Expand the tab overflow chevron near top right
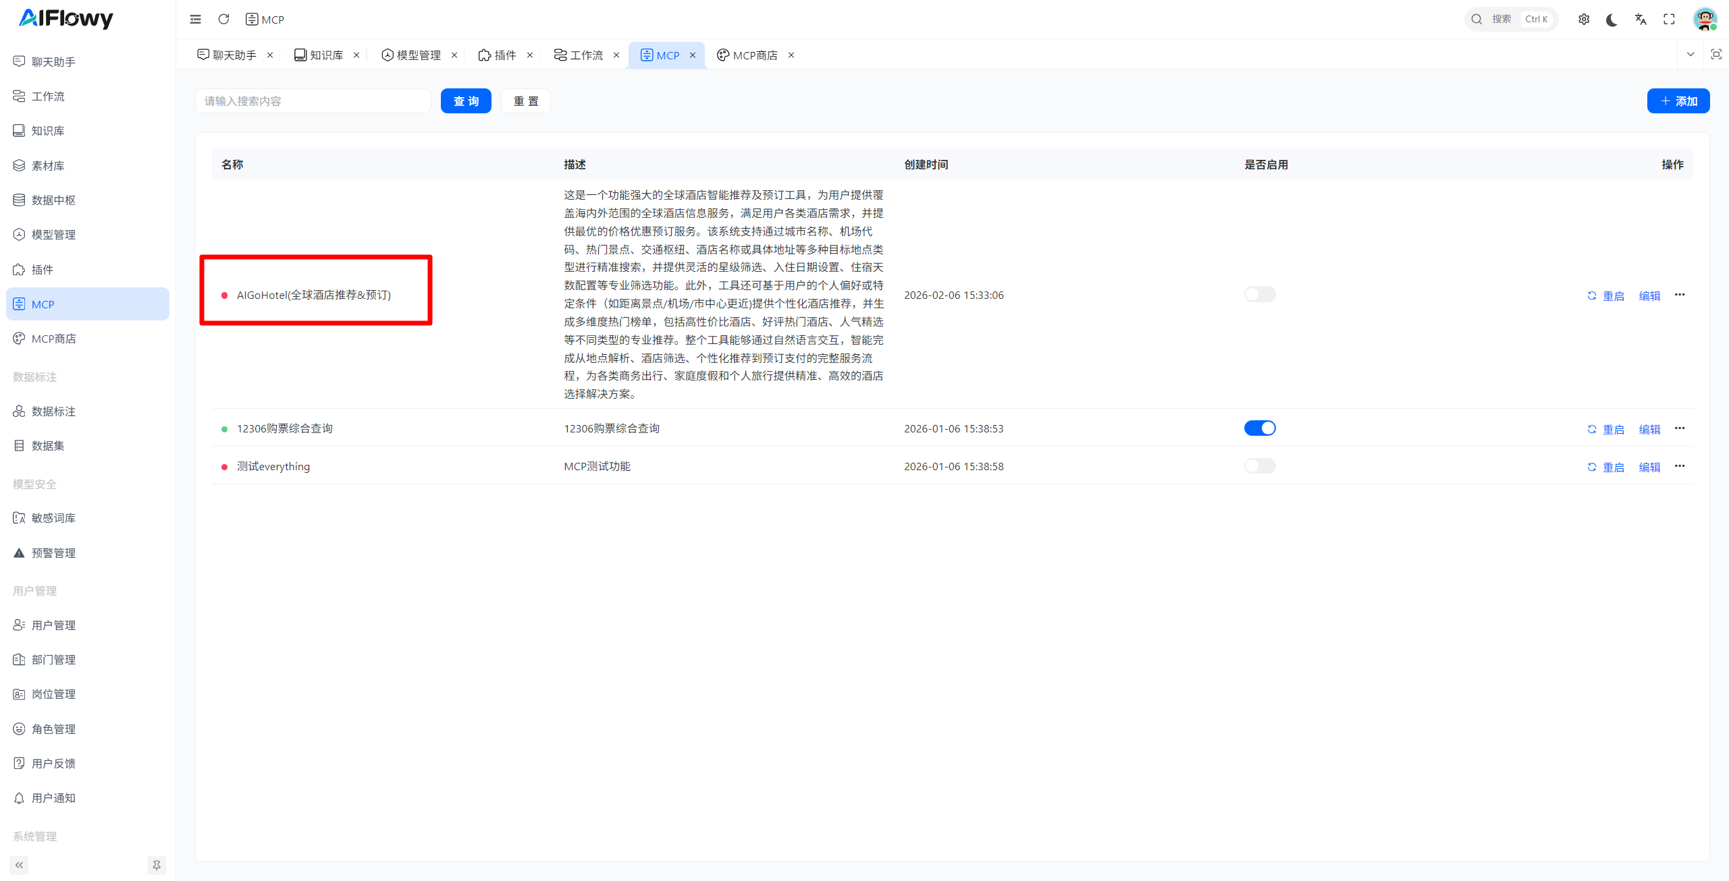 1691,54
